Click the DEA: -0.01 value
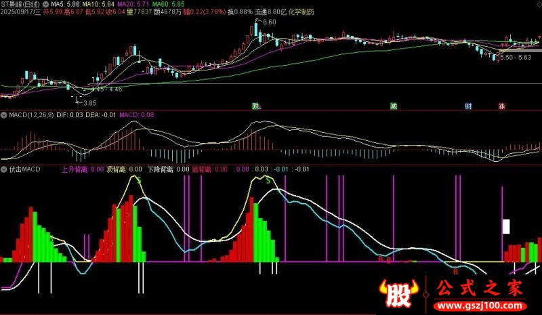The height and width of the screenshot is (315, 542). [100, 115]
